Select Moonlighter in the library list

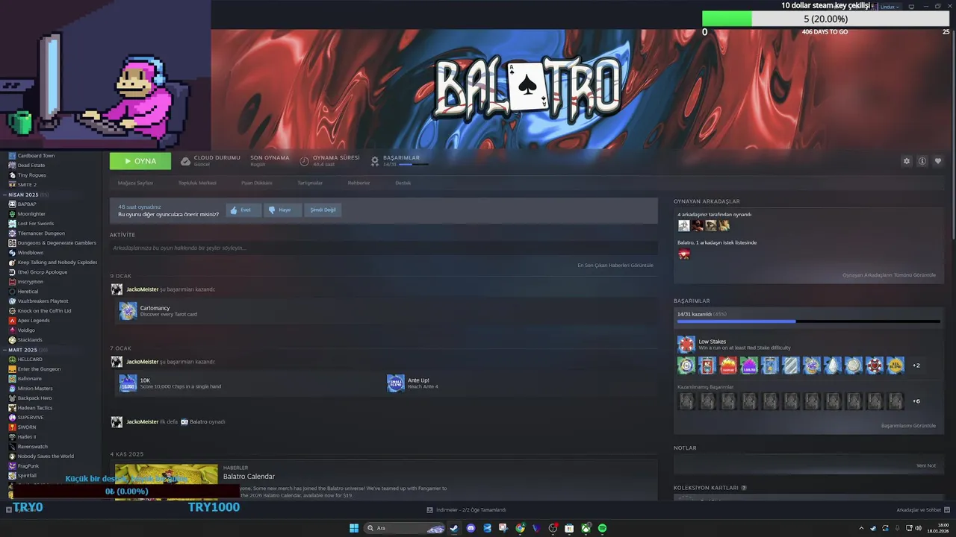coord(31,214)
